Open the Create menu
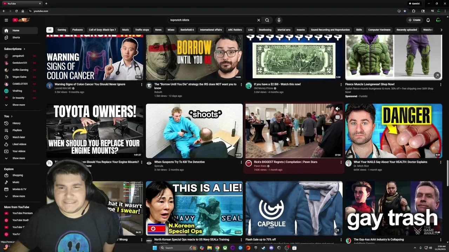This screenshot has width=449, height=252. [x=414, y=20]
